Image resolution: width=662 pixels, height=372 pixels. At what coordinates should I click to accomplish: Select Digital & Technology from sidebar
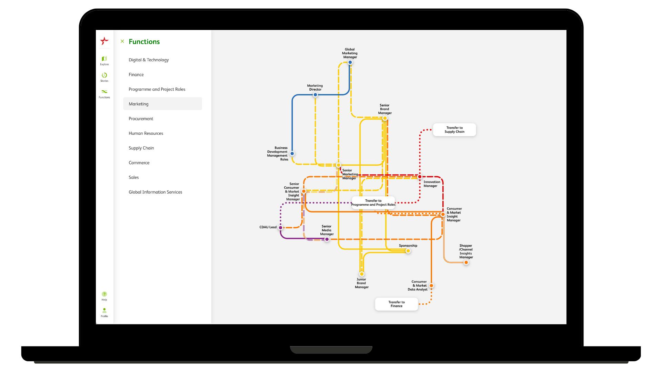click(x=148, y=60)
